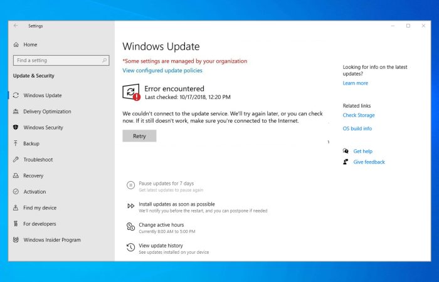Click the update error status icon
The width and height of the screenshot is (439, 282).
tap(131, 92)
